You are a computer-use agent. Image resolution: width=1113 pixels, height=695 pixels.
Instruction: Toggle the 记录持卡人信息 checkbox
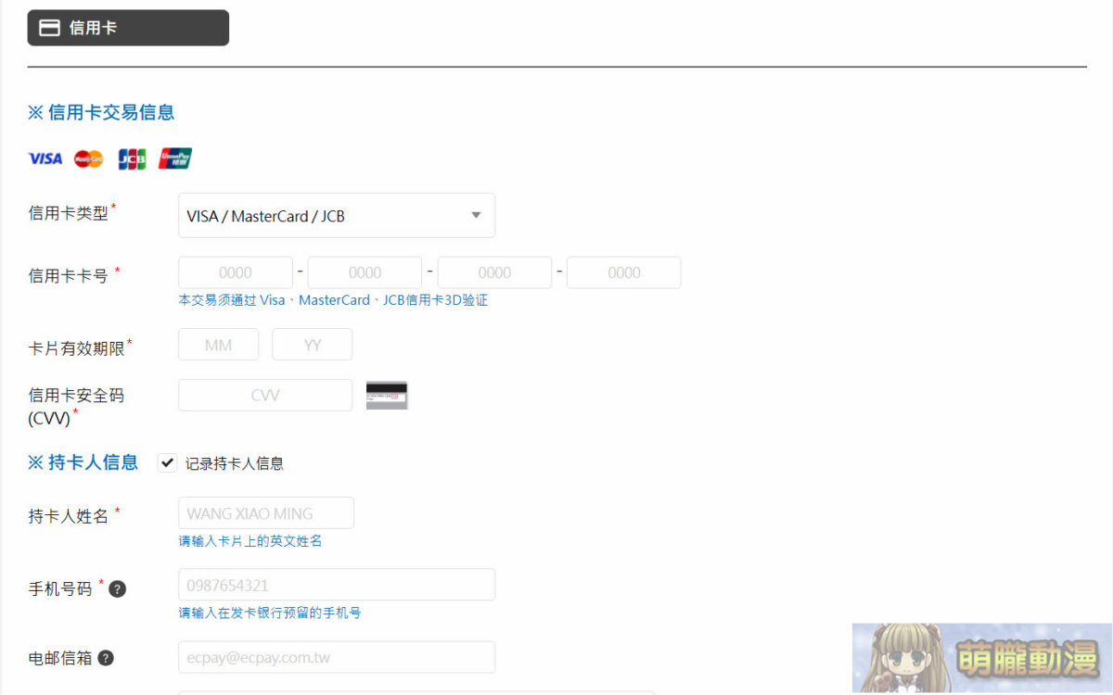167,463
